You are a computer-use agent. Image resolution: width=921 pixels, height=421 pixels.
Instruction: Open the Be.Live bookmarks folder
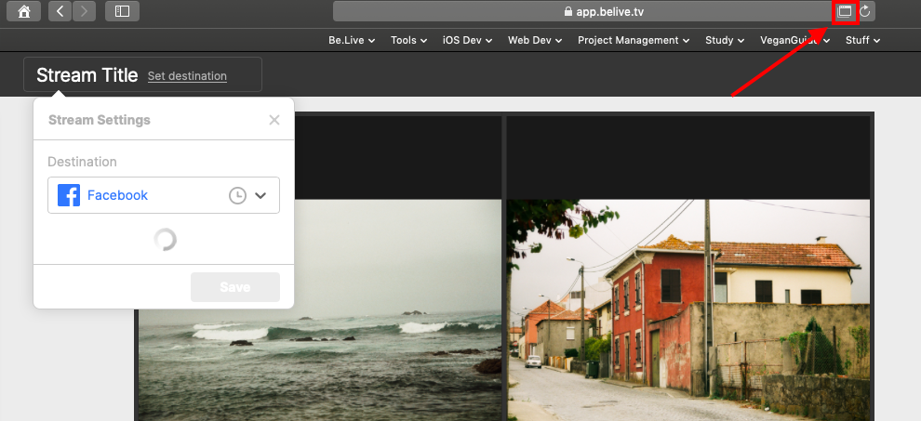[352, 40]
